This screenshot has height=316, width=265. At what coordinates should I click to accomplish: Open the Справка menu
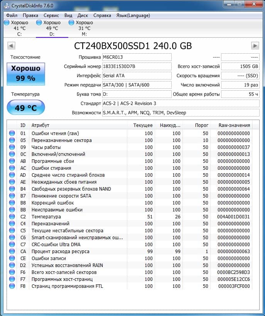(x=102, y=15)
